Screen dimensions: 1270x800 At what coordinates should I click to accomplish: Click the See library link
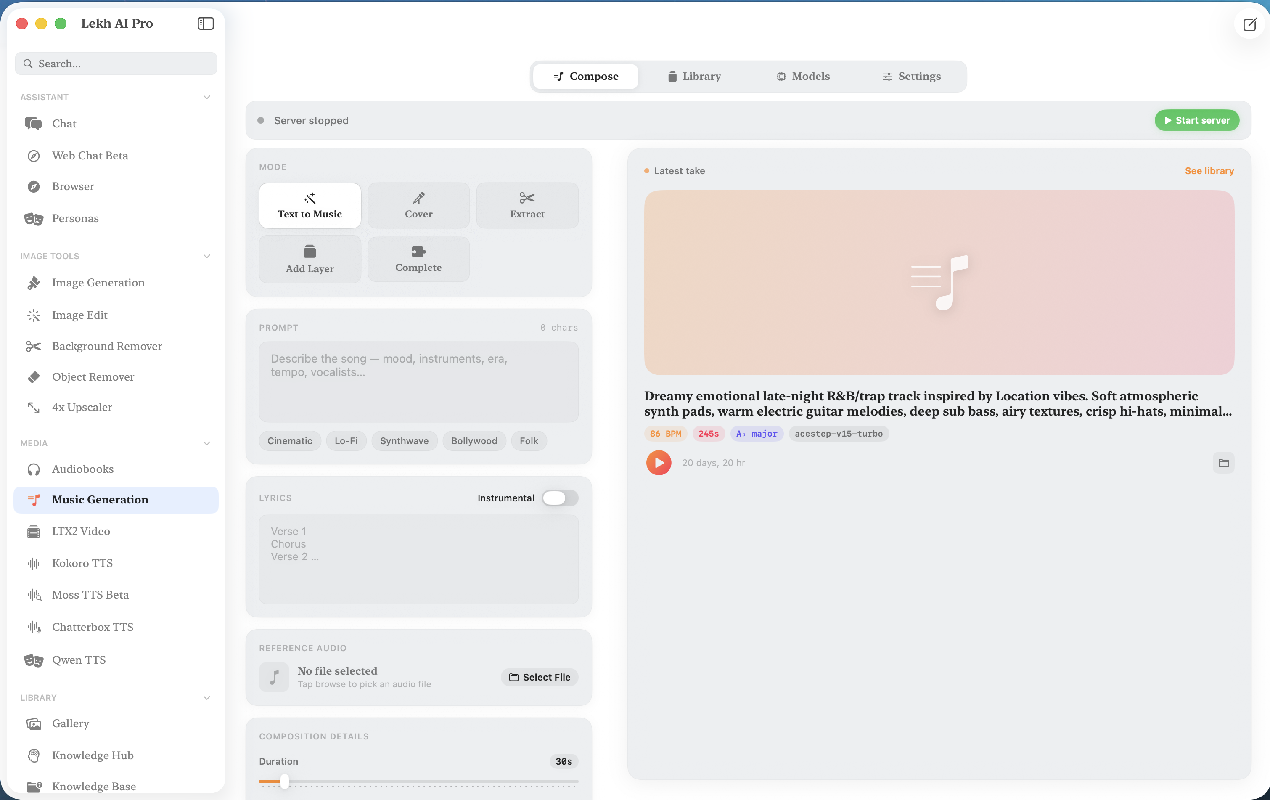tap(1209, 171)
